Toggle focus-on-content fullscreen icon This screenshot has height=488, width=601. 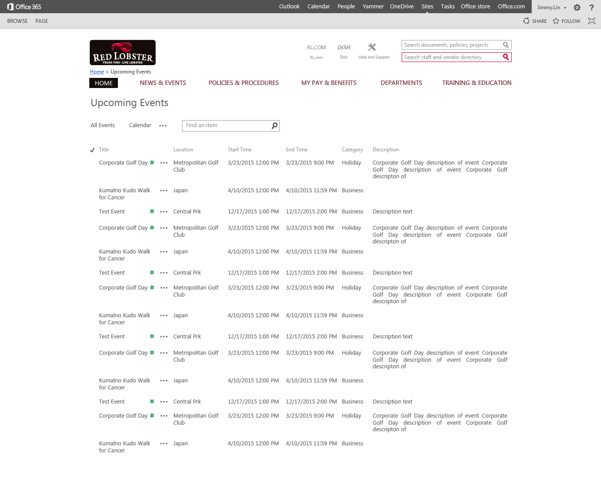tap(592, 21)
